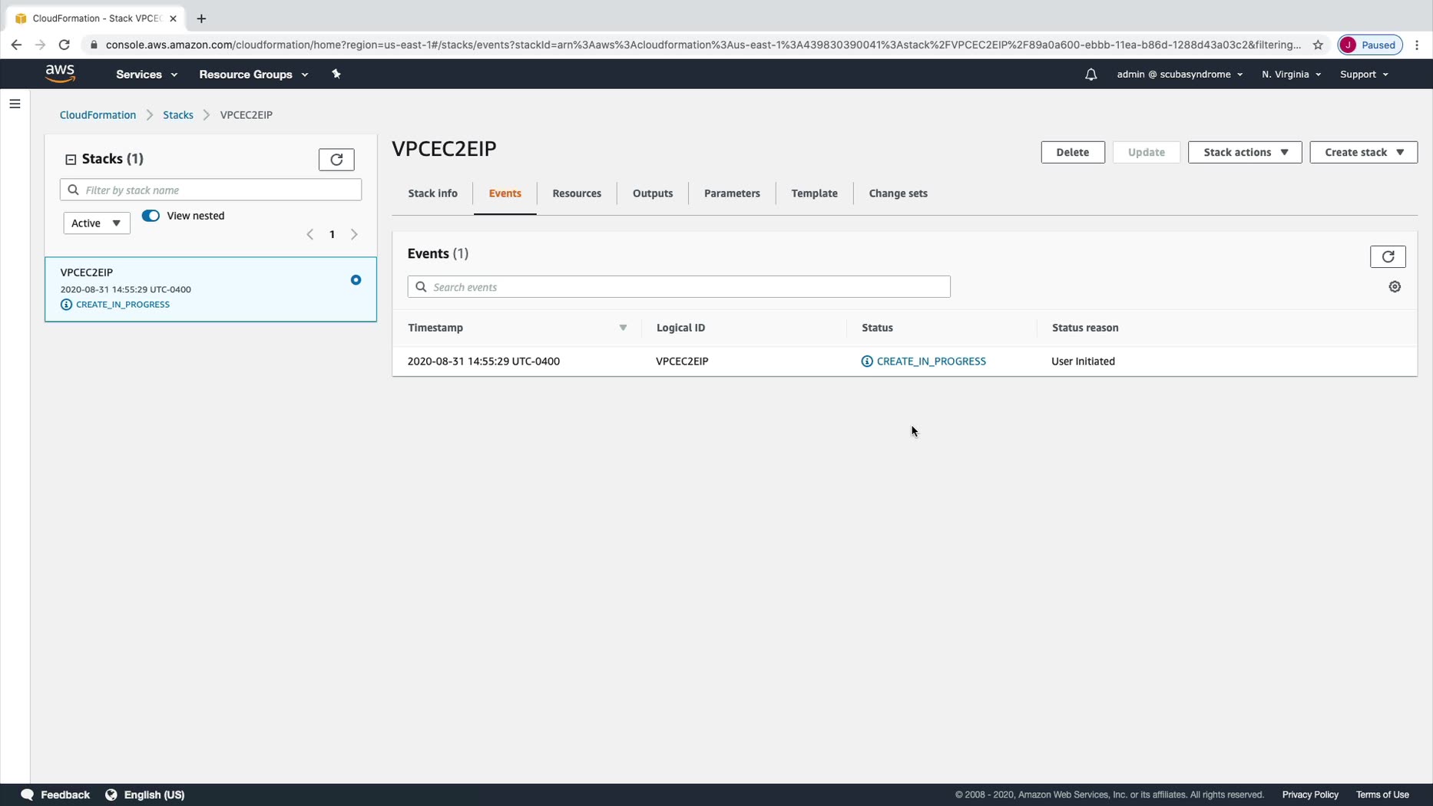Click the Delete stack button
Screen dimensions: 1433x806
click(1072, 152)
